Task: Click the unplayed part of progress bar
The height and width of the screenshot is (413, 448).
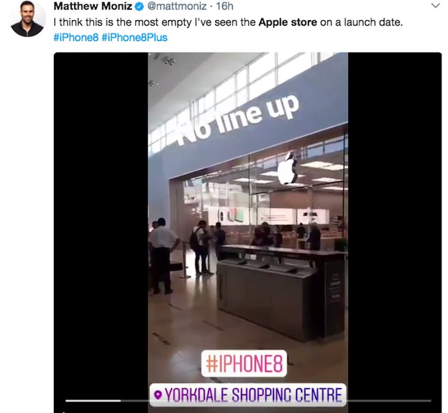Action: 389,400
